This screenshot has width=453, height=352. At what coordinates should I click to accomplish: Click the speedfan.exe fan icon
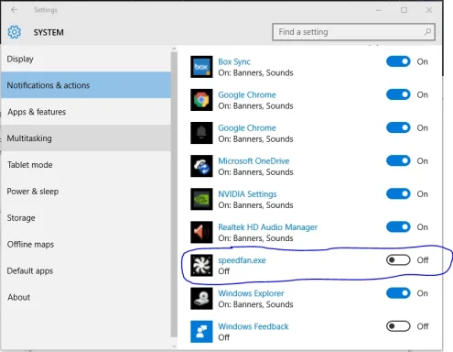coord(201,265)
